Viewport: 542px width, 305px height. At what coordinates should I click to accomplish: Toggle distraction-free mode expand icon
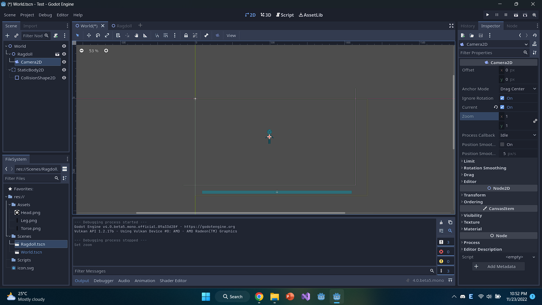pyautogui.click(x=451, y=26)
